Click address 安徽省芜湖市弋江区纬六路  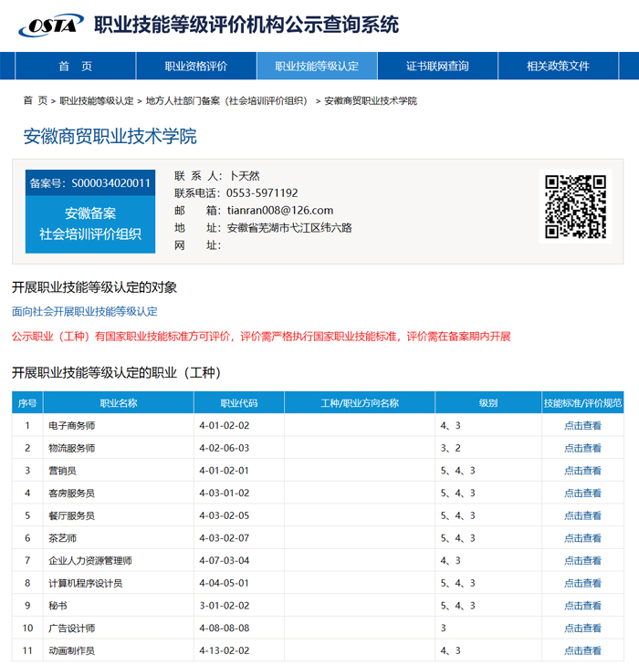point(289,228)
